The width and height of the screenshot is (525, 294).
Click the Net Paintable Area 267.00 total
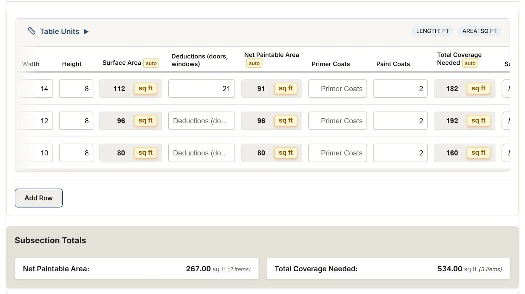coord(137,269)
